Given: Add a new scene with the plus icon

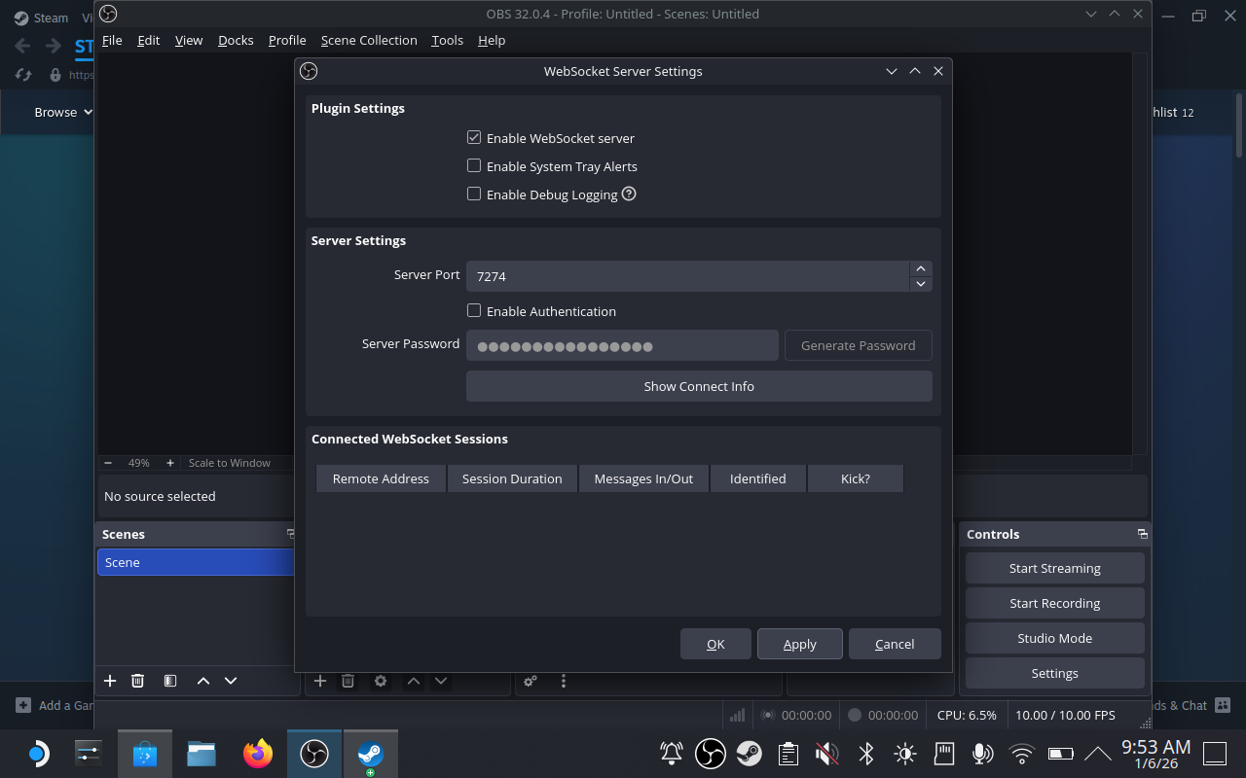Looking at the screenshot, I should click(x=110, y=681).
